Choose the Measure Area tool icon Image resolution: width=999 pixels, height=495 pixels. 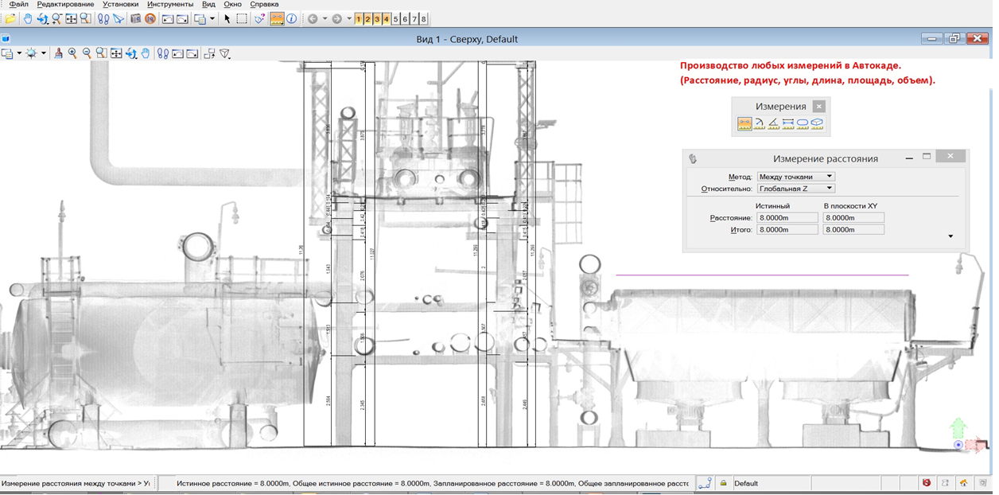point(803,123)
